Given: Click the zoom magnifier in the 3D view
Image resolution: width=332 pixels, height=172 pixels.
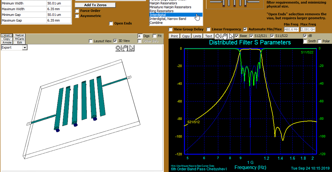Looking at the screenshot, I should 118,48.
